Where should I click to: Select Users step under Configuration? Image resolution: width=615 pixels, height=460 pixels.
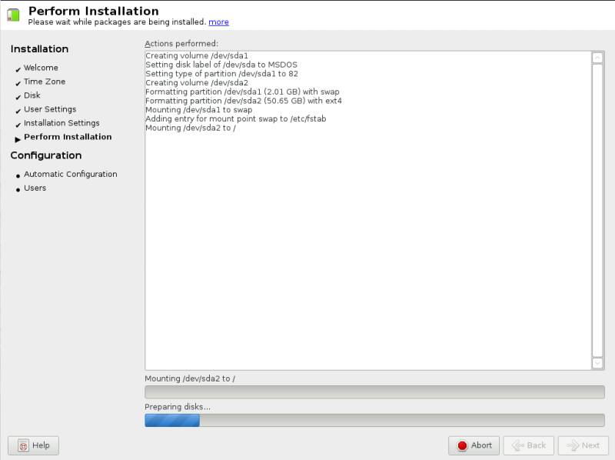coord(35,188)
